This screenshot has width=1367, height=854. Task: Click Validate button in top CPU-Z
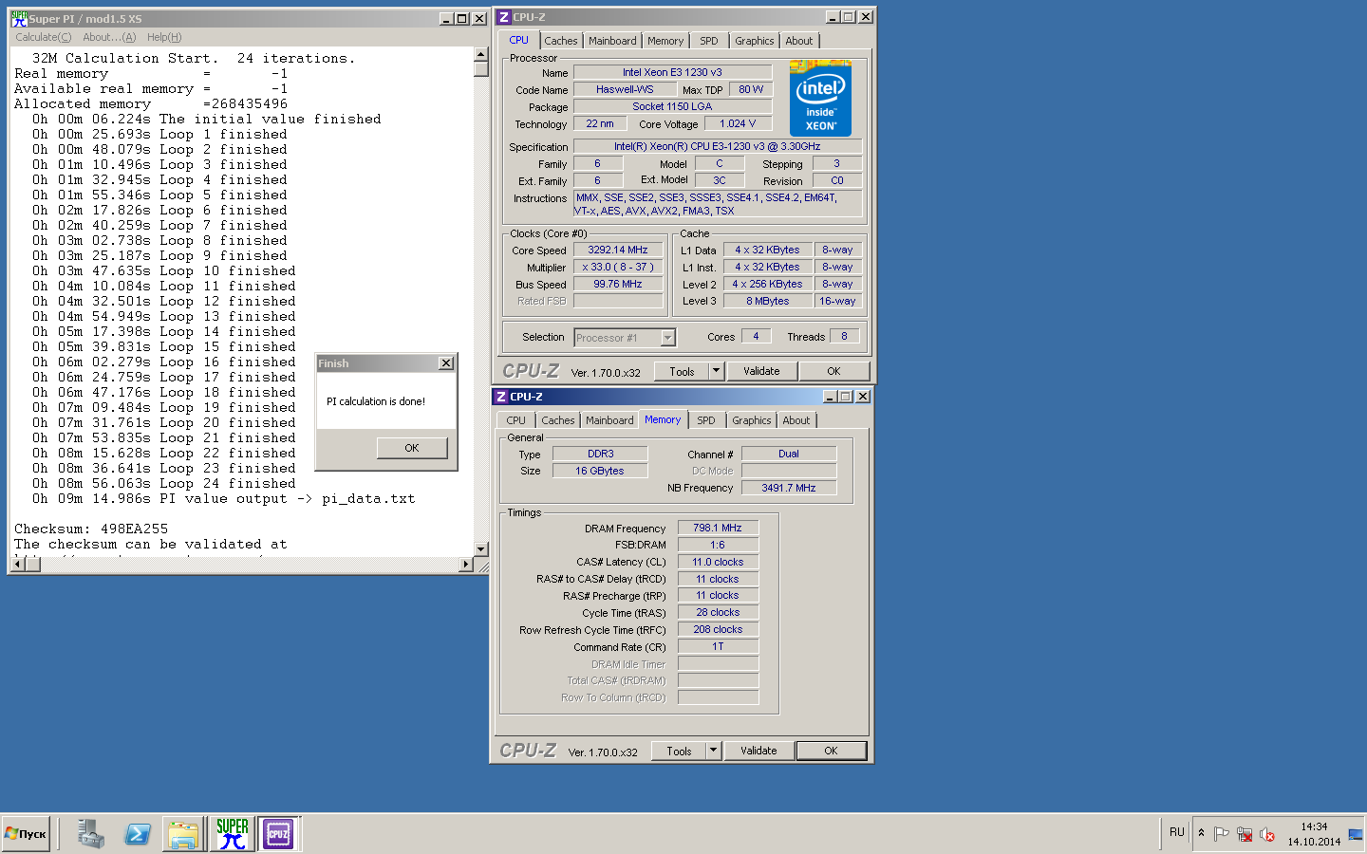point(761,371)
